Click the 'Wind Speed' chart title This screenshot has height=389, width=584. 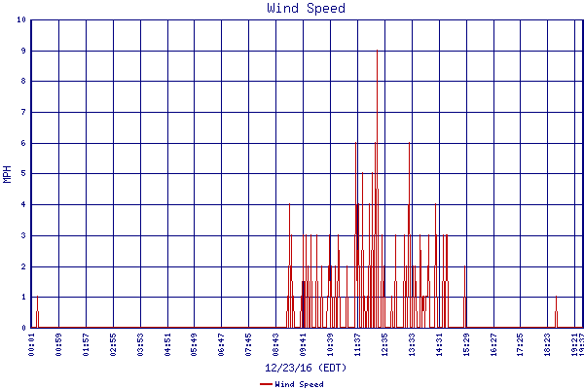pos(307,8)
